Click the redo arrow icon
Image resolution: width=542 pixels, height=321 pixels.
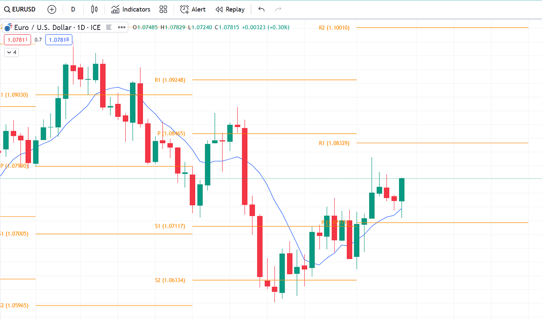click(x=278, y=9)
